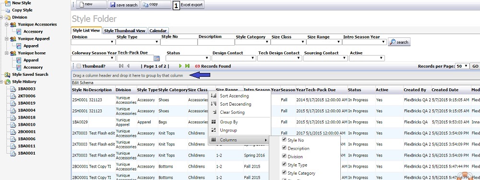Click the Apparel item icon under Yunique Apparel
Image resolution: width=480 pixels, height=180 pixels.
point(19,46)
